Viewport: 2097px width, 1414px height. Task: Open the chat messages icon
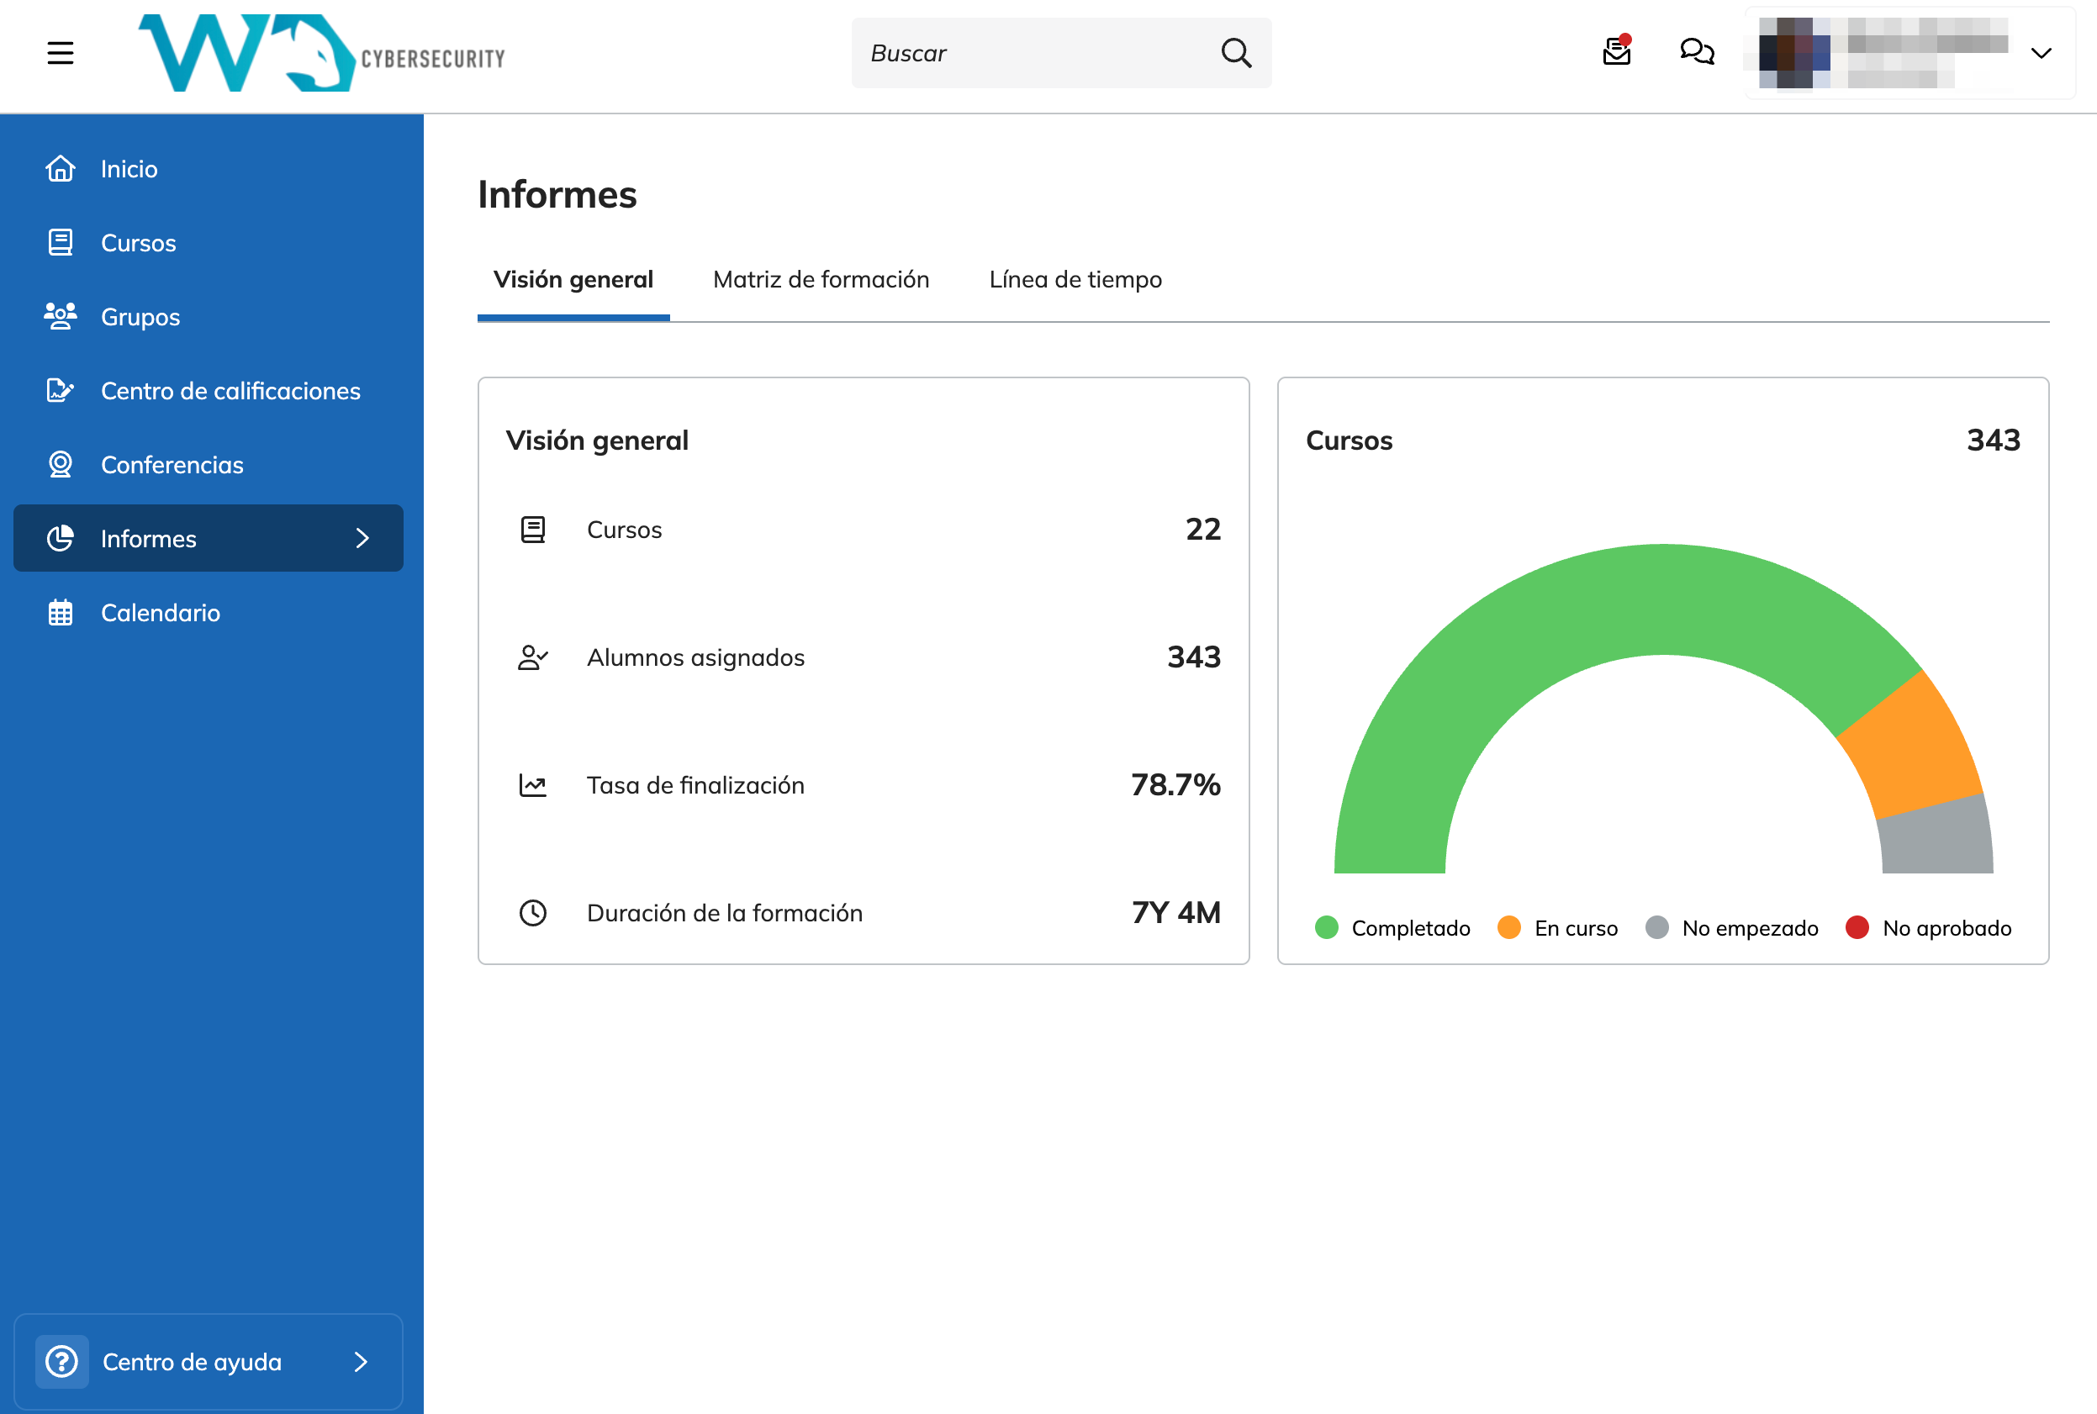1697,51
